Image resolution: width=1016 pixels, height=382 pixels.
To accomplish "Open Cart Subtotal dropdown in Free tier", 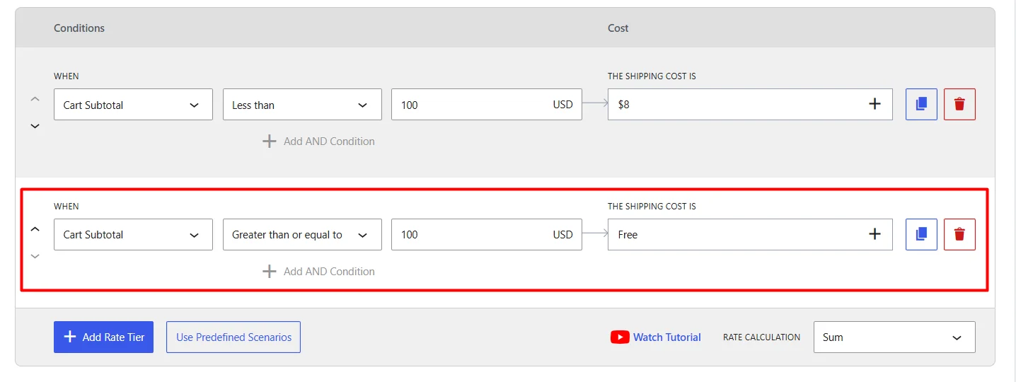I will 133,235.
